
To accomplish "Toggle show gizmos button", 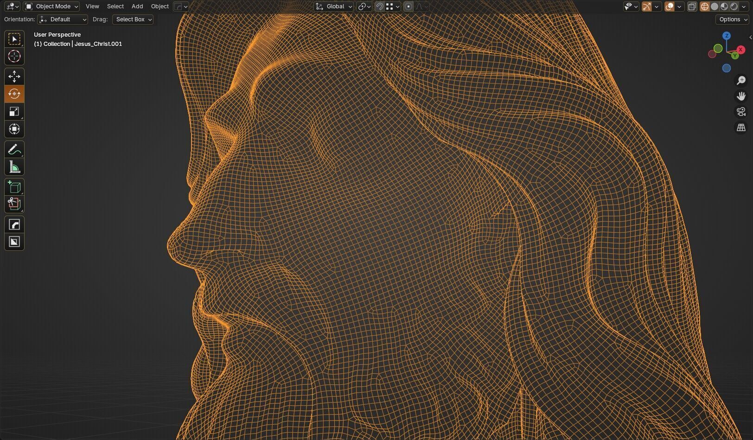I will click(646, 6).
